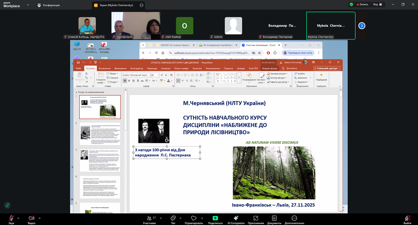Viewport: 418px width, 225px height.
Task: Open the Чат chat panel
Action: (173, 219)
